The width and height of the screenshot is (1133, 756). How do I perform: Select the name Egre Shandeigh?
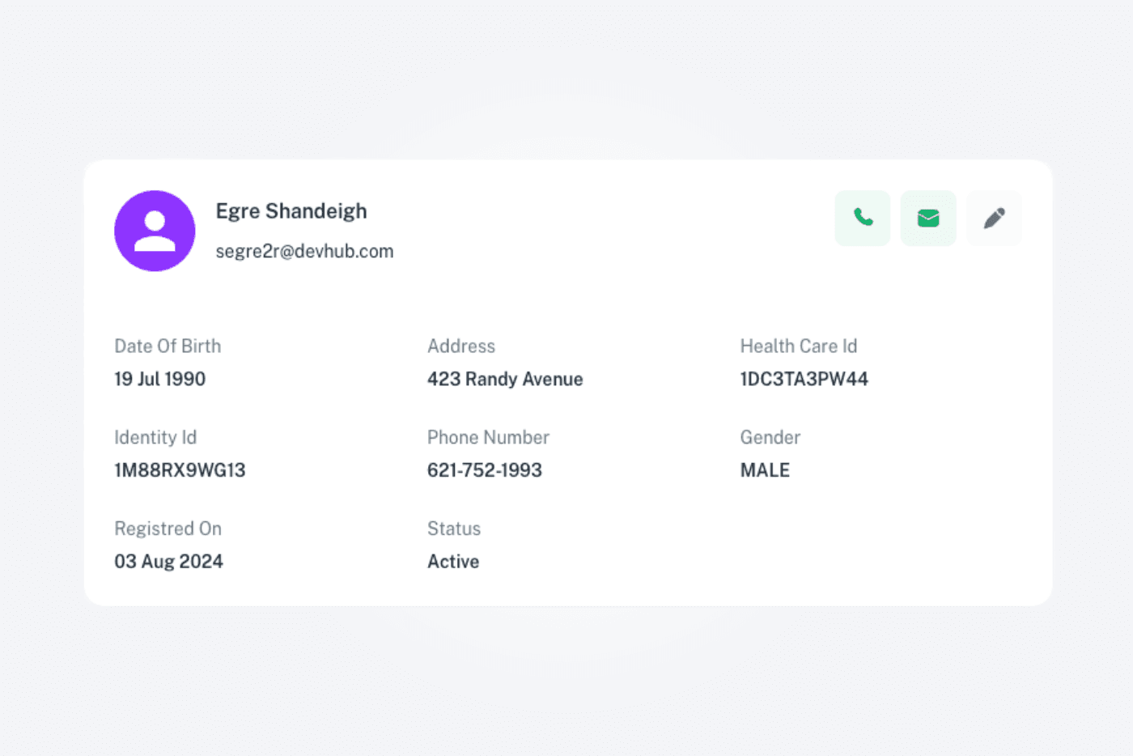point(291,211)
